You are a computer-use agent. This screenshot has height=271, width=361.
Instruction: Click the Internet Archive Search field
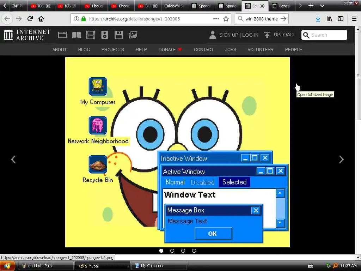(324, 35)
